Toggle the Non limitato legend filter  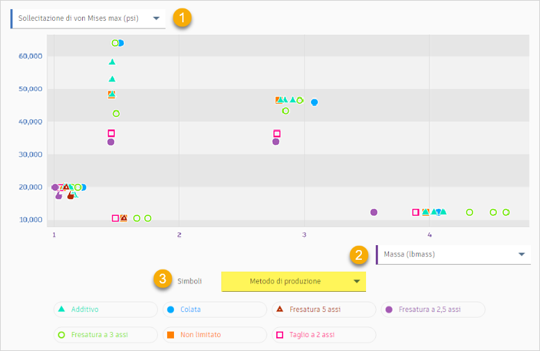point(215,335)
